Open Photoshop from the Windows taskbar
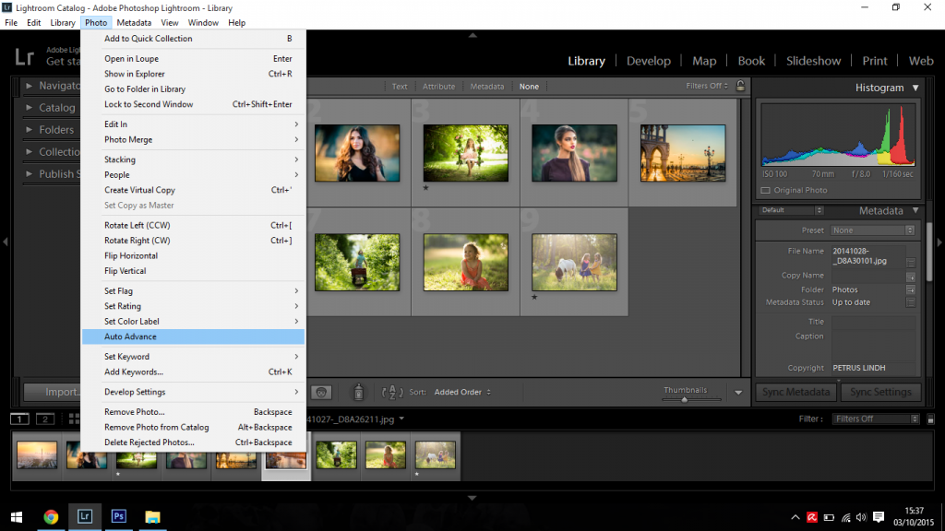Image resolution: width=945 pixels, height=531 pixels. click(x=119, y=516)
